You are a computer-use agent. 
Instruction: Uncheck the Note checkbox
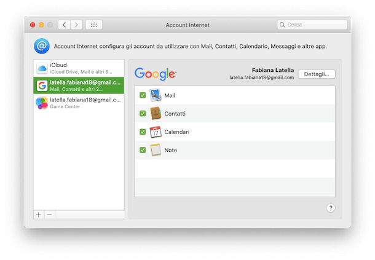point(143,150)
